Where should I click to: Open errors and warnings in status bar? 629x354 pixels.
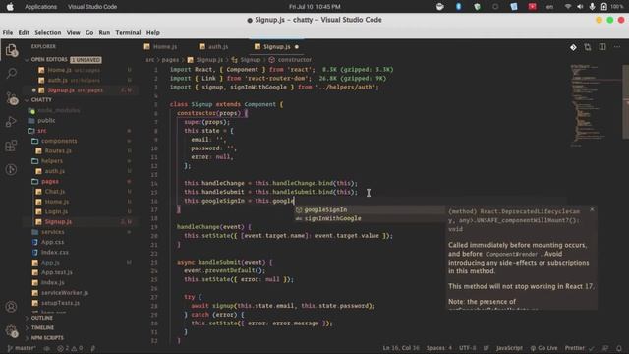tap(70, 348)
